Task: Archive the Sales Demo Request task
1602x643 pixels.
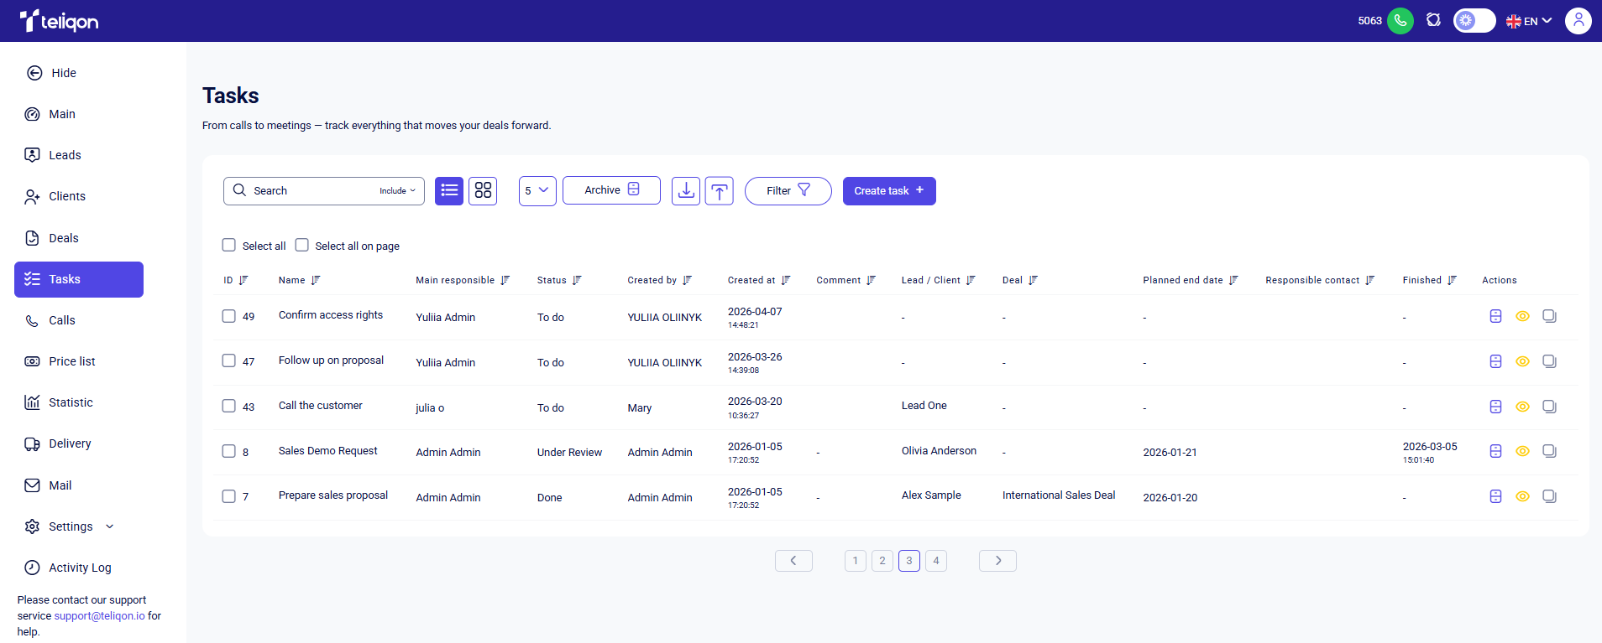Action: [x=1495, y=451]
